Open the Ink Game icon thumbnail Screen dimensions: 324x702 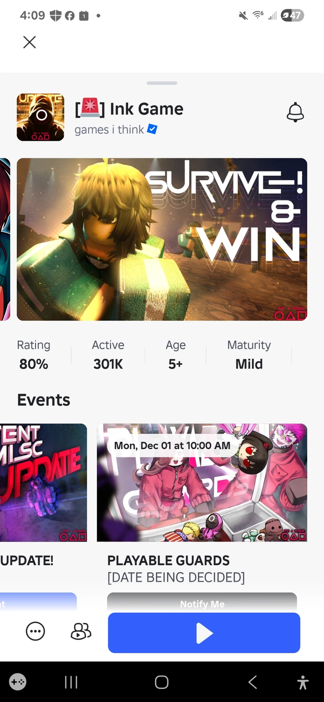(x=40, y=117)
